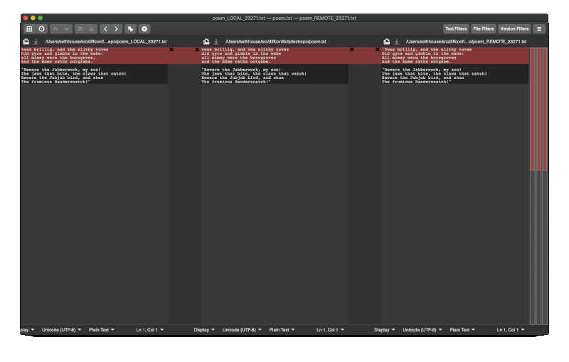Screen dimensions: 569x362
Task: Toggle the Version Filters button
Action: [514, 29]
